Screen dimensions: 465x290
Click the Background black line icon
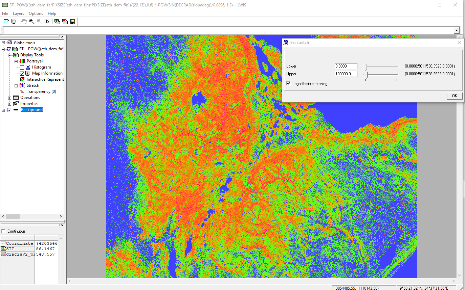[16, 110]
